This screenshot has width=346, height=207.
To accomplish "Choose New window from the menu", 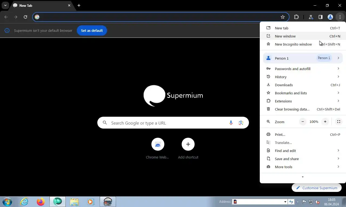I will click(303, 36).
